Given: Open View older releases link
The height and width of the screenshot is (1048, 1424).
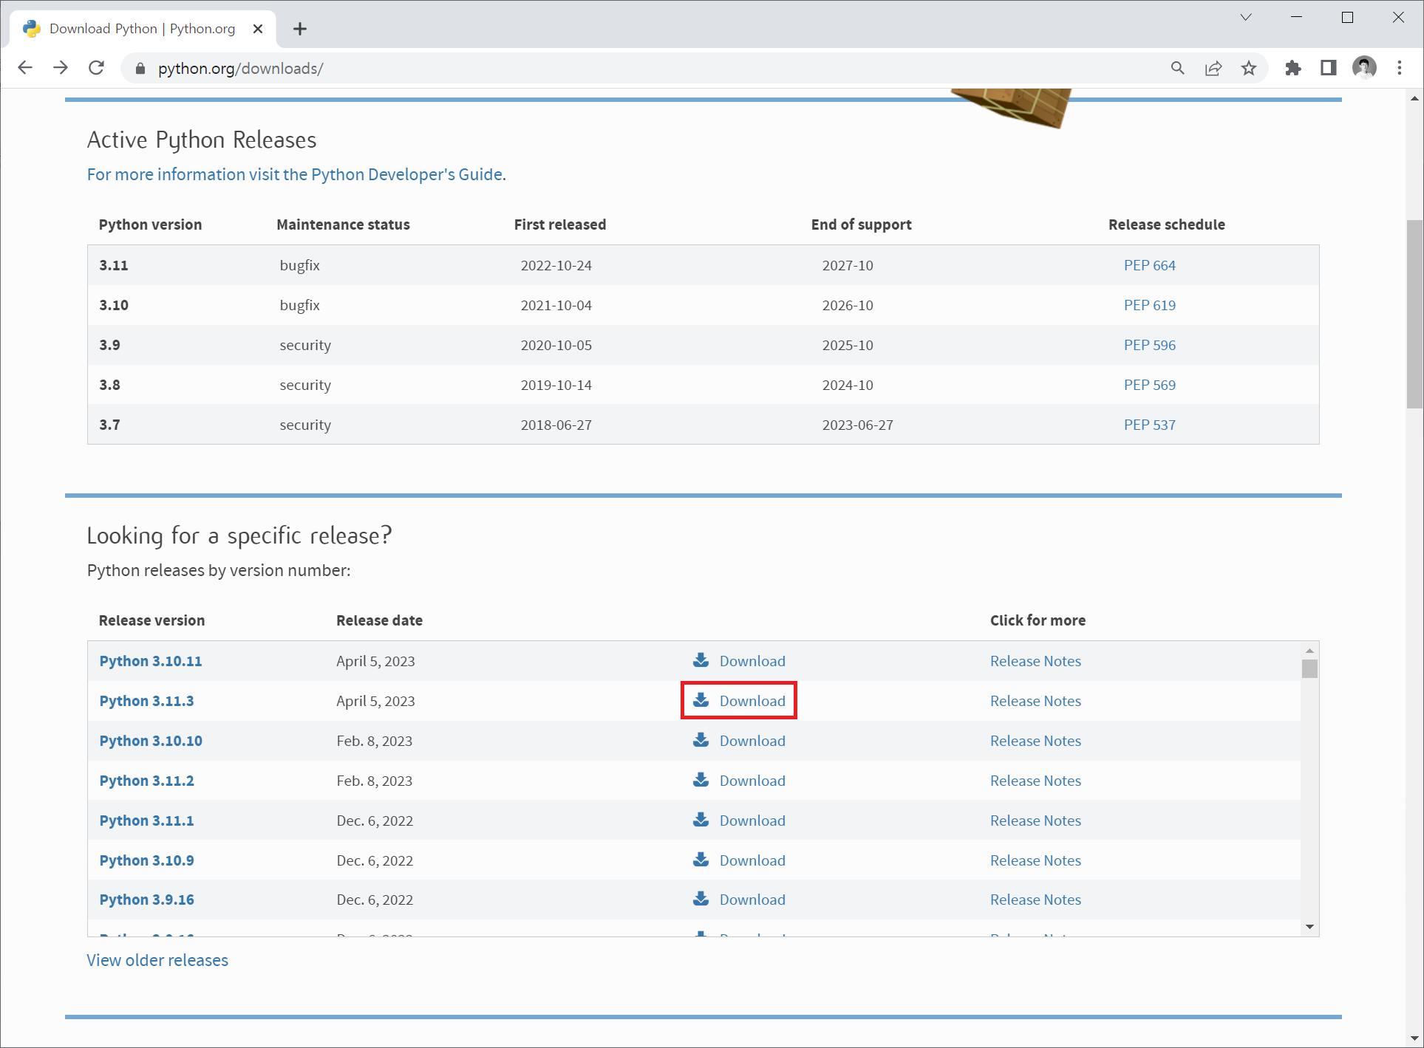Looking at the screenshot, I should (157, 960).
